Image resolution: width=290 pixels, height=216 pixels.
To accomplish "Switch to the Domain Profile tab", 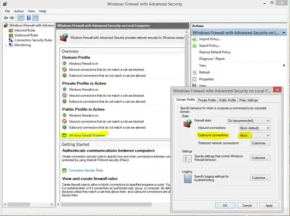I will point(185,100).
